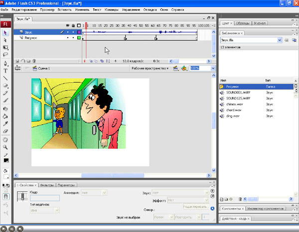This screenshot has width=299, height=232.
Task: Toggle outline color square of Рисунок layer
Action: (x=79, y=37)
